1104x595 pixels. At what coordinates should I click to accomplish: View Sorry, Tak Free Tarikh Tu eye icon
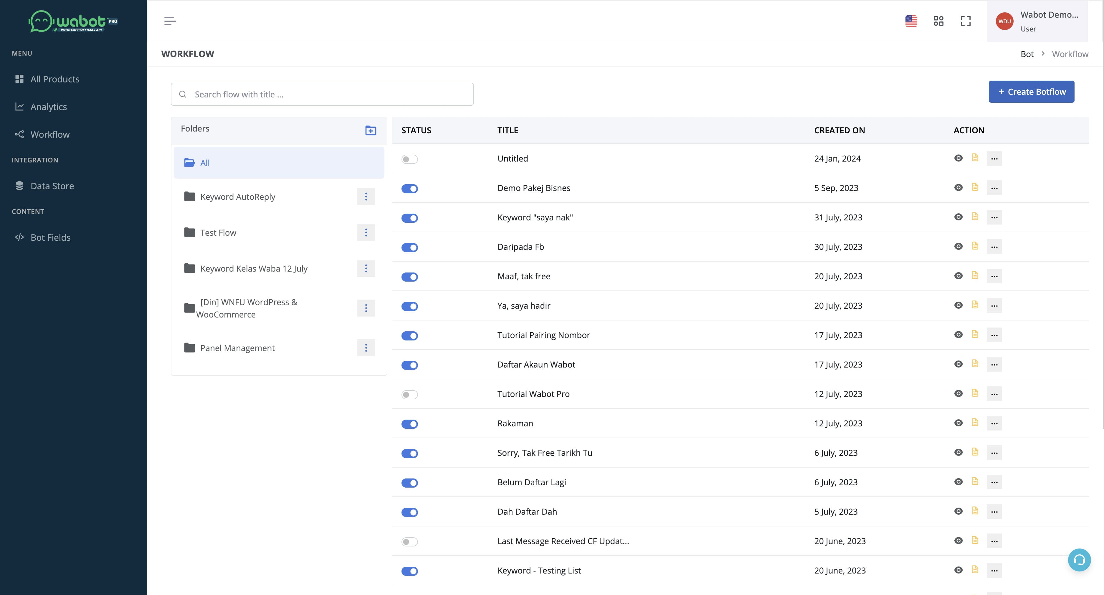958,453
